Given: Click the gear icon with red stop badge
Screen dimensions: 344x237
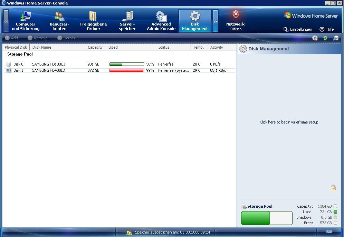Looking at the screenshot, I should [315, 38].
